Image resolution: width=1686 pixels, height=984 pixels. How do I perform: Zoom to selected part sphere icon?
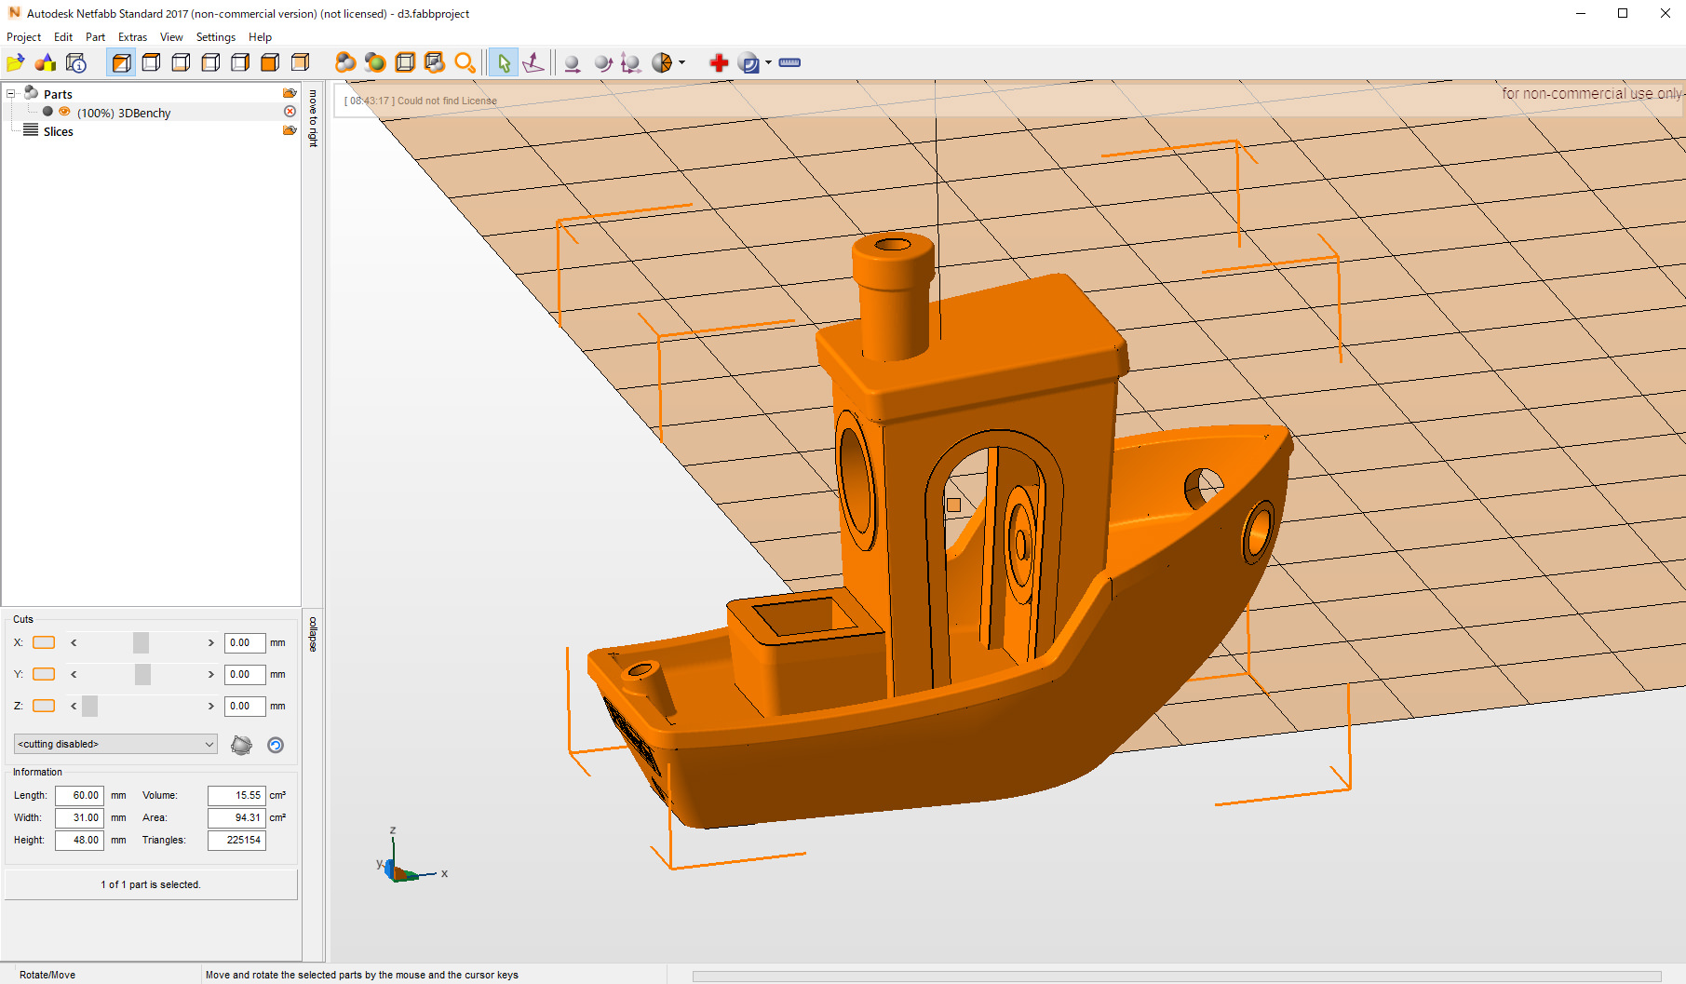click(x=375, y=63)
